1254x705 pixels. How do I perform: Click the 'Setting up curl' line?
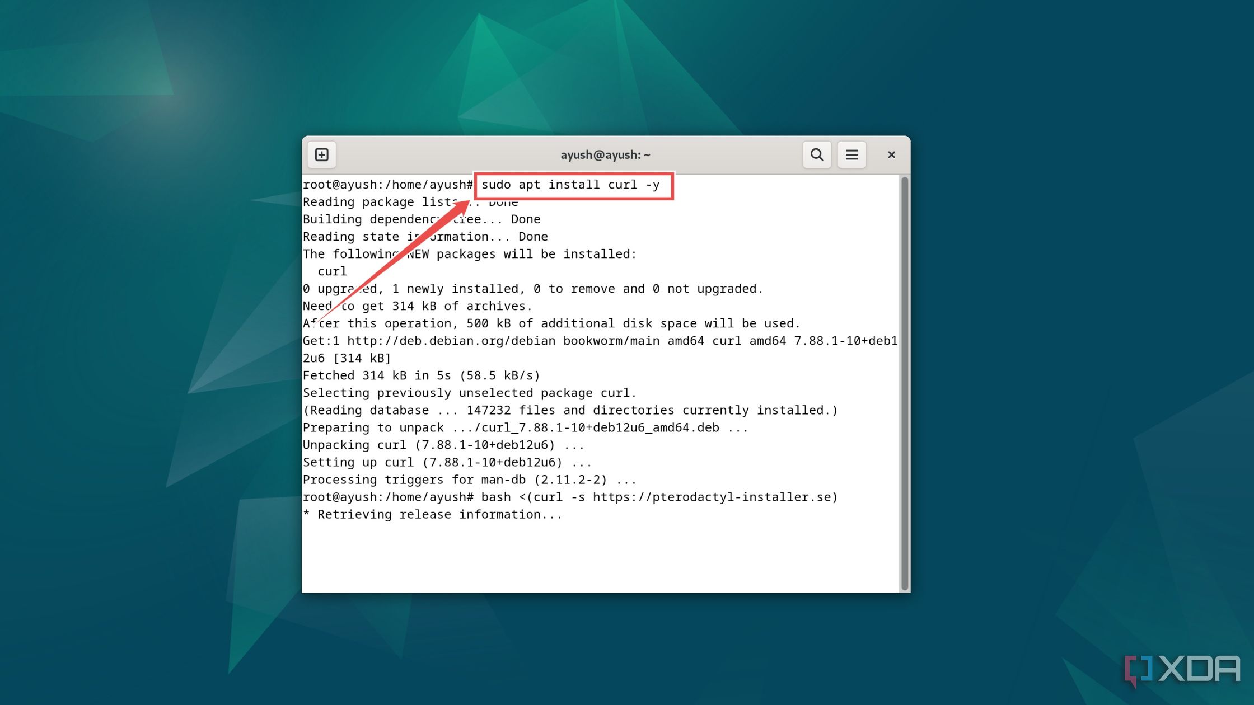(x=447, y=462)
